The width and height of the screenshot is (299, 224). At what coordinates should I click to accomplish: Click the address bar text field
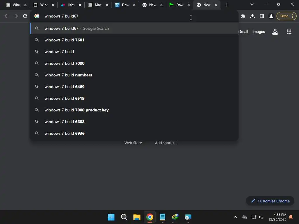(x=133, y=16)
